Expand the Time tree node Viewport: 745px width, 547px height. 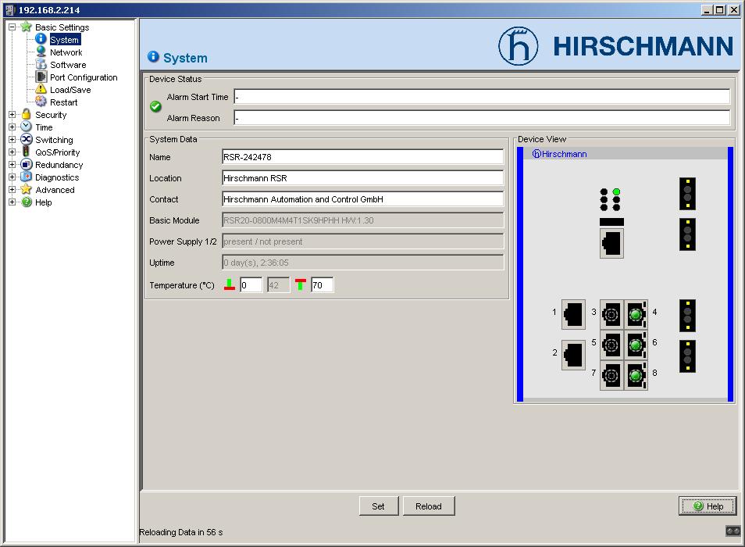point(12,127)
